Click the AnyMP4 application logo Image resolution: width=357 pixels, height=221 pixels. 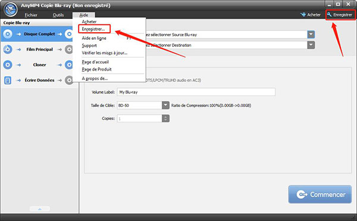click(x=11, y=10)
